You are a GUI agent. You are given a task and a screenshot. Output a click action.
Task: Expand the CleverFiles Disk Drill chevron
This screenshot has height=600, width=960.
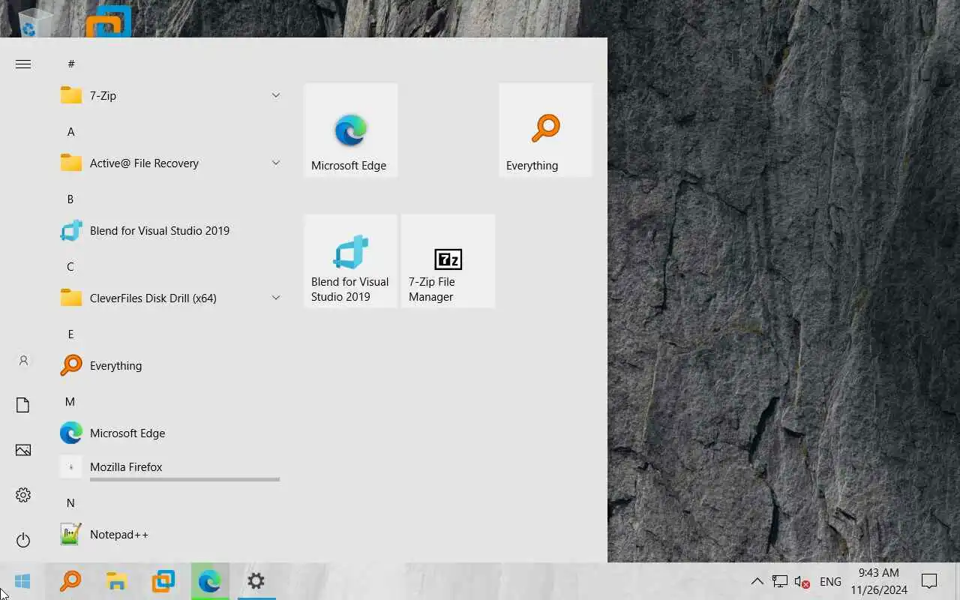click(x=275, y=298)
